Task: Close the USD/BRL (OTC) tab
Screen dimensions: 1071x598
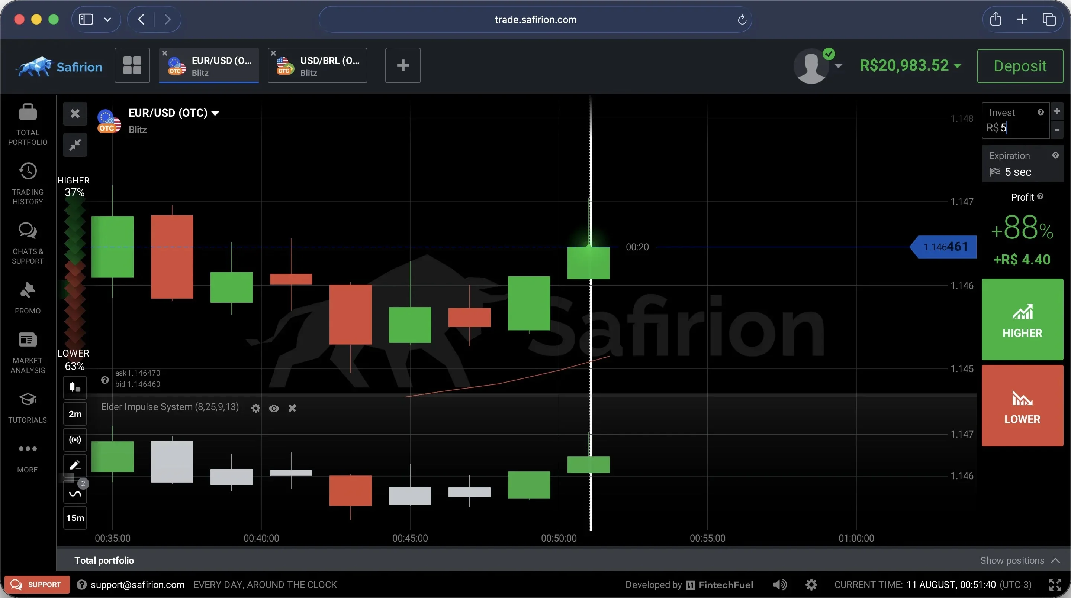Action: [273, 53]
